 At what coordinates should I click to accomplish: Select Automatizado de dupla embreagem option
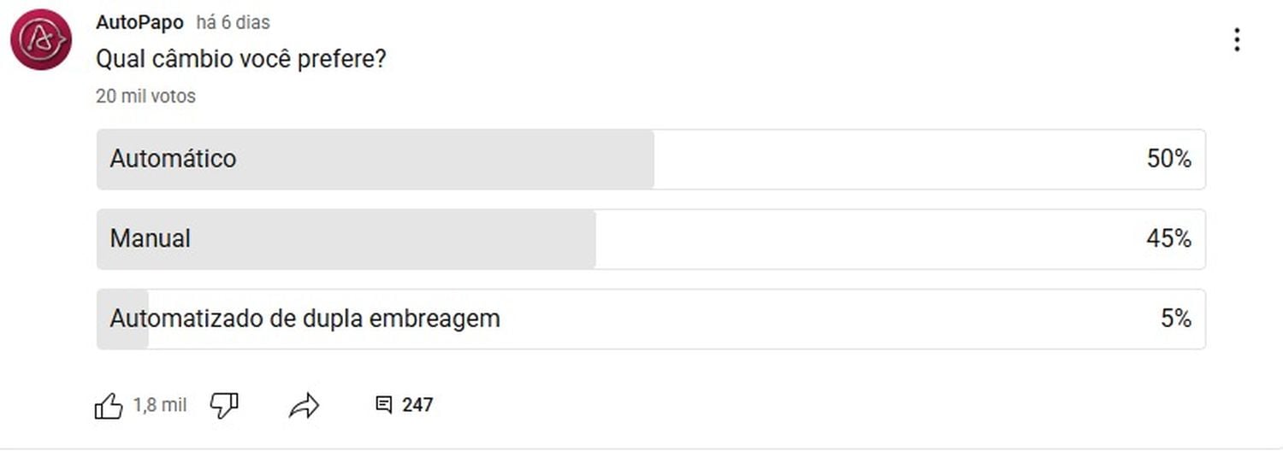click(x=651, y=319)
